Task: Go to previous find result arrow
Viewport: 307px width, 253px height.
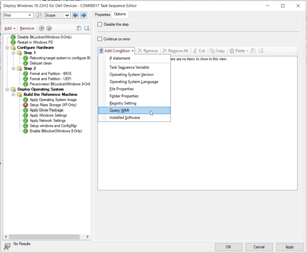Action: pyautogui.click(x=76, y=15)
